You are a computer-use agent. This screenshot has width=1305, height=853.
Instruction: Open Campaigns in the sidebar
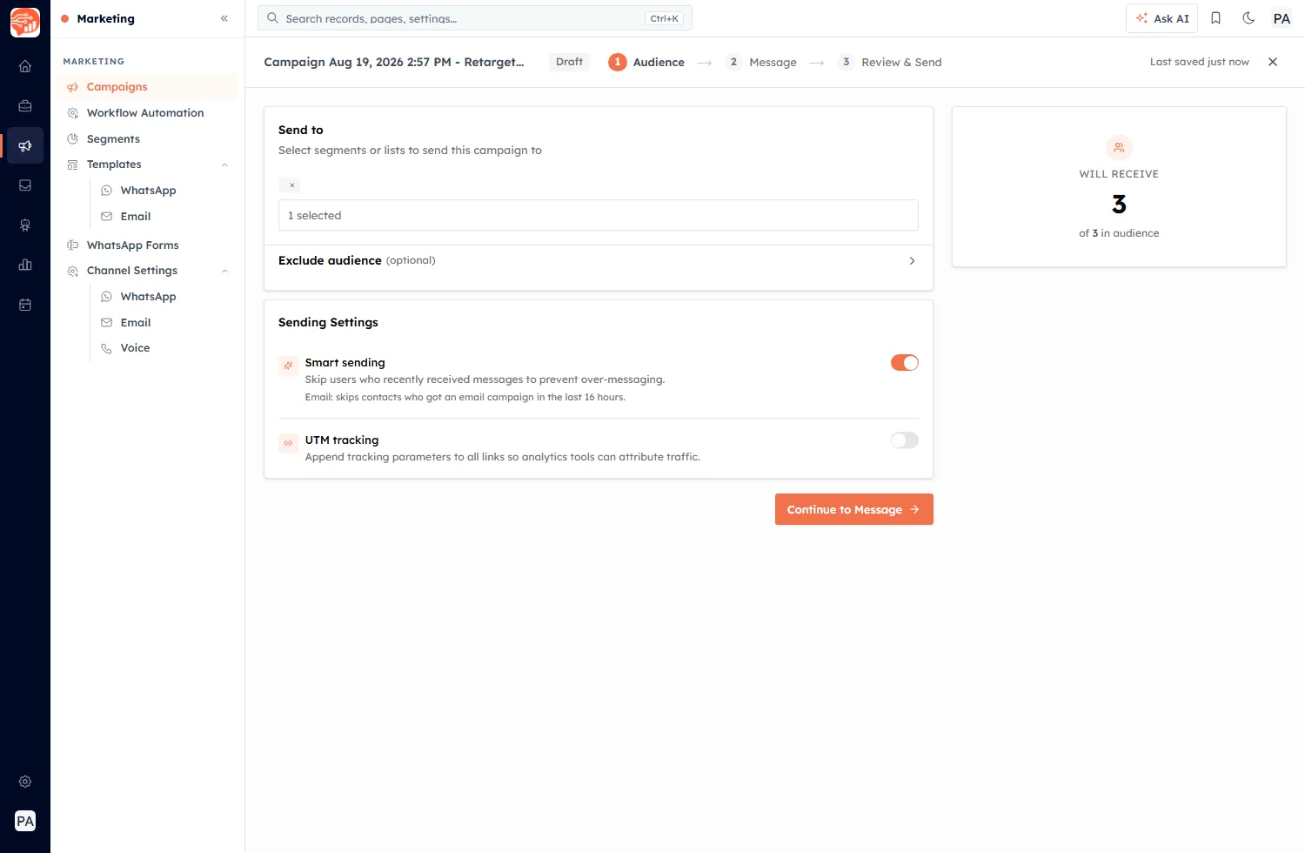click(x=149, y=87)
